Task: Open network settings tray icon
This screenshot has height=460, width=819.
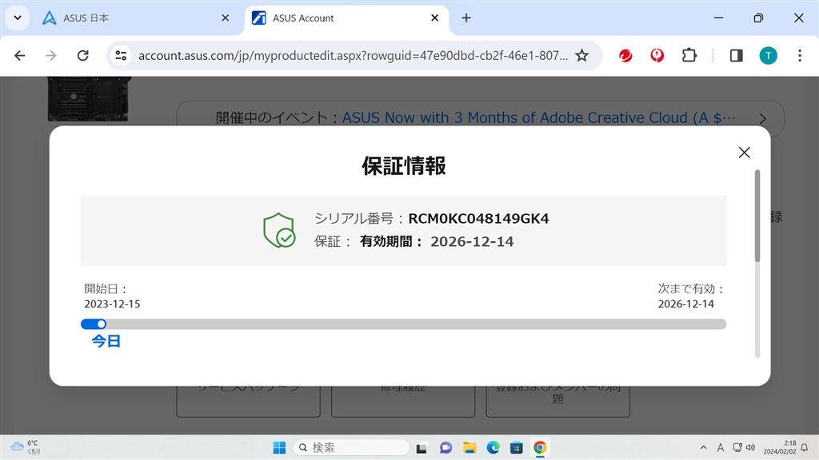Action: pyautogui.click(x=737, y=447)
